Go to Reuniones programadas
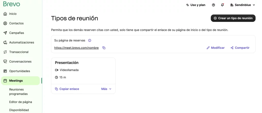Screen dimensions: 262x113 (x=18, y=92)
